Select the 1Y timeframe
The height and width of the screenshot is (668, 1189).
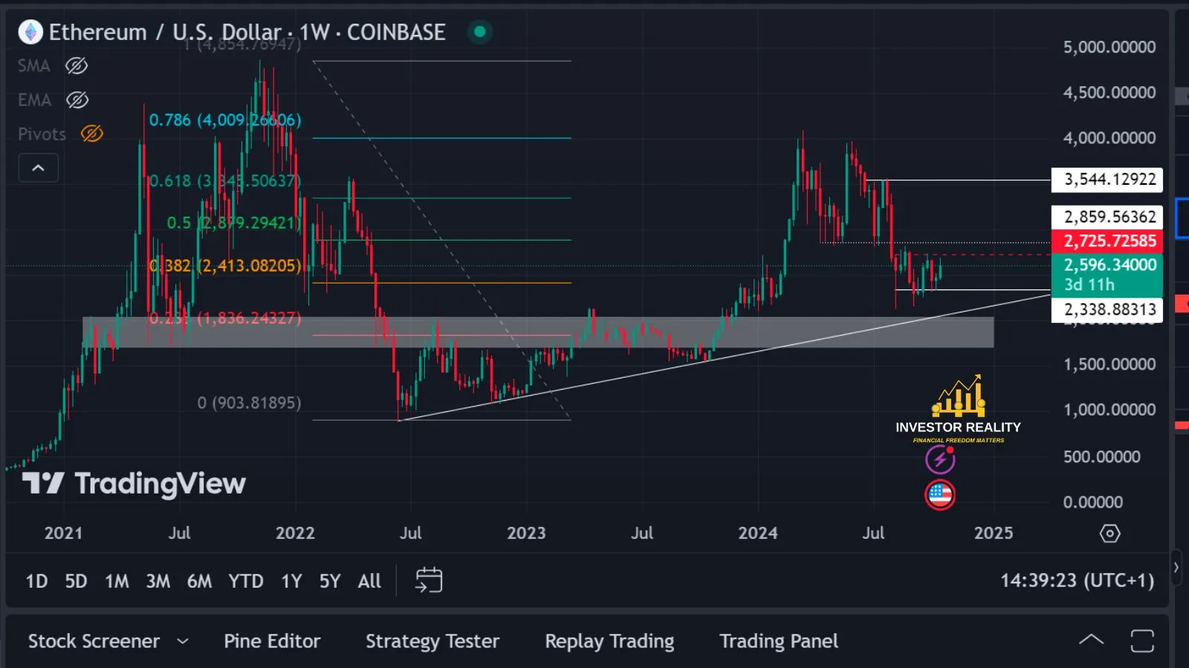pyautogui.click(x=291, y=581)
